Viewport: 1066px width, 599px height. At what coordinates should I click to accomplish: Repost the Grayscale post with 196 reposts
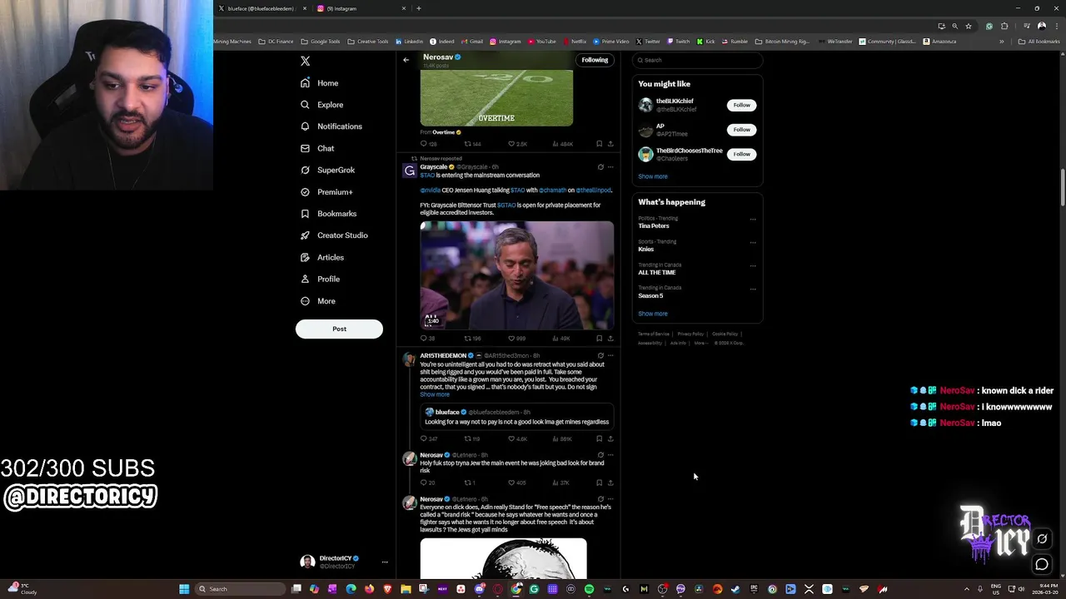point(472,339)
